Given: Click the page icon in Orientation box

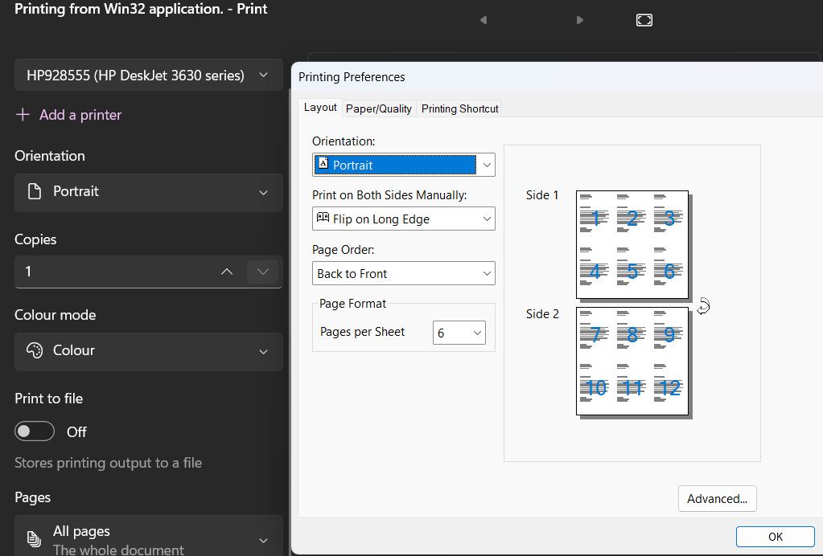Looking at the screenshot, I should point(35,191).
